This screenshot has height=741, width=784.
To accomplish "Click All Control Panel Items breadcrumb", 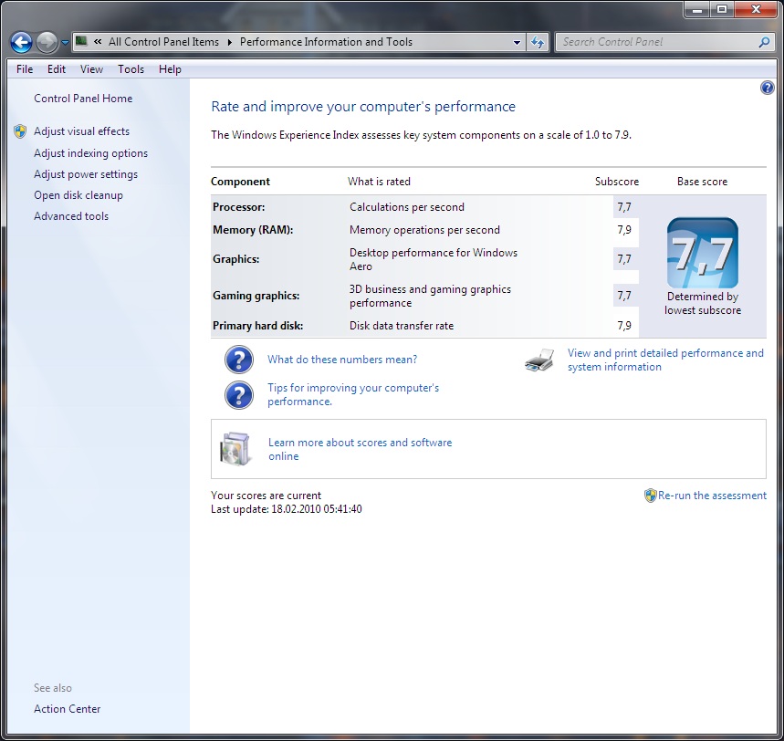I will coord(163,42).
